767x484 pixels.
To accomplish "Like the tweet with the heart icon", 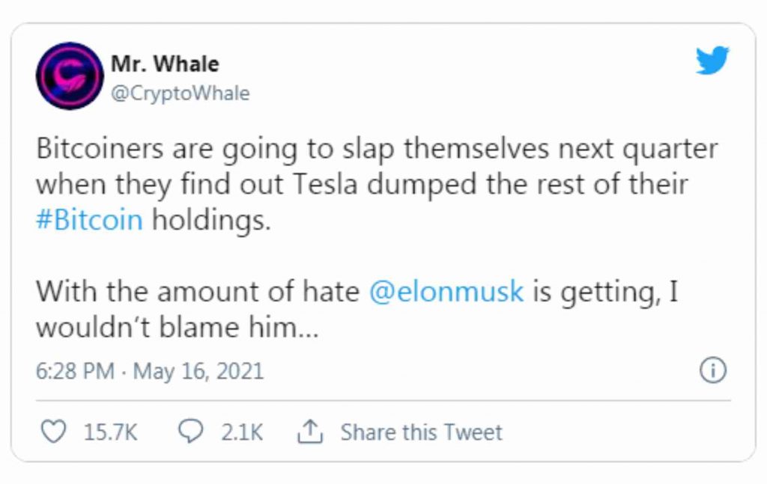I will point(52,432).
